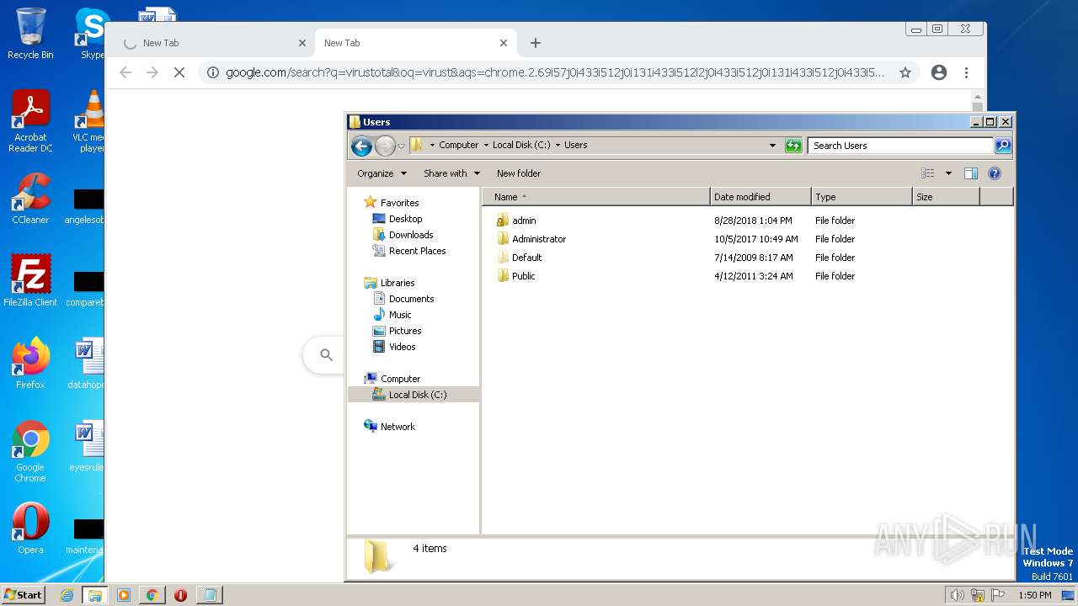1078x606 pixels.
Task: Click Local Disk (C:) in address breadcrumb
Action: 521,145
